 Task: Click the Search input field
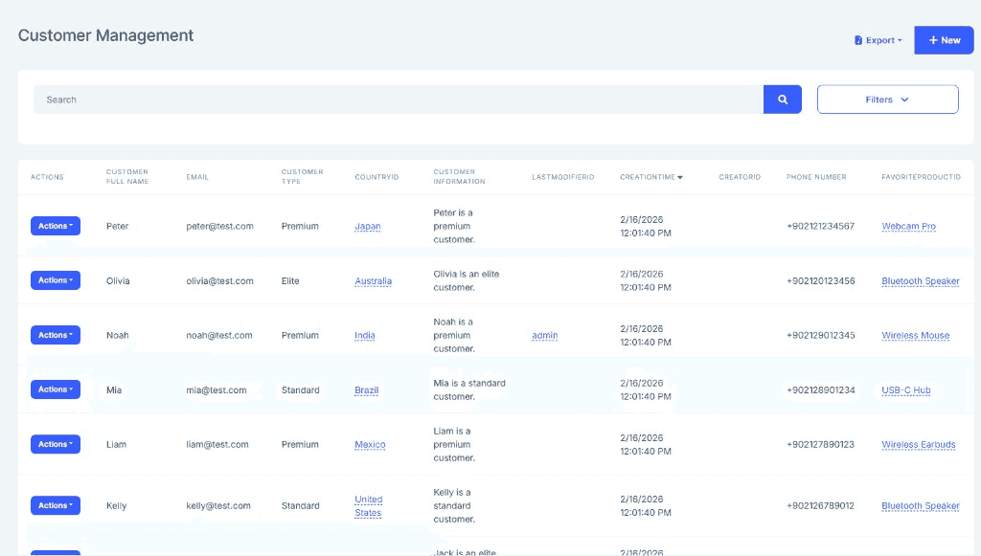point(383,99)
